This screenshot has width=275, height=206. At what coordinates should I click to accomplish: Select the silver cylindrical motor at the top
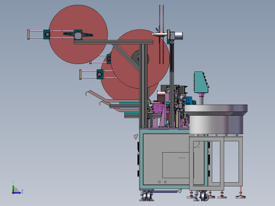pyautogui.click(x=178, y=36)
